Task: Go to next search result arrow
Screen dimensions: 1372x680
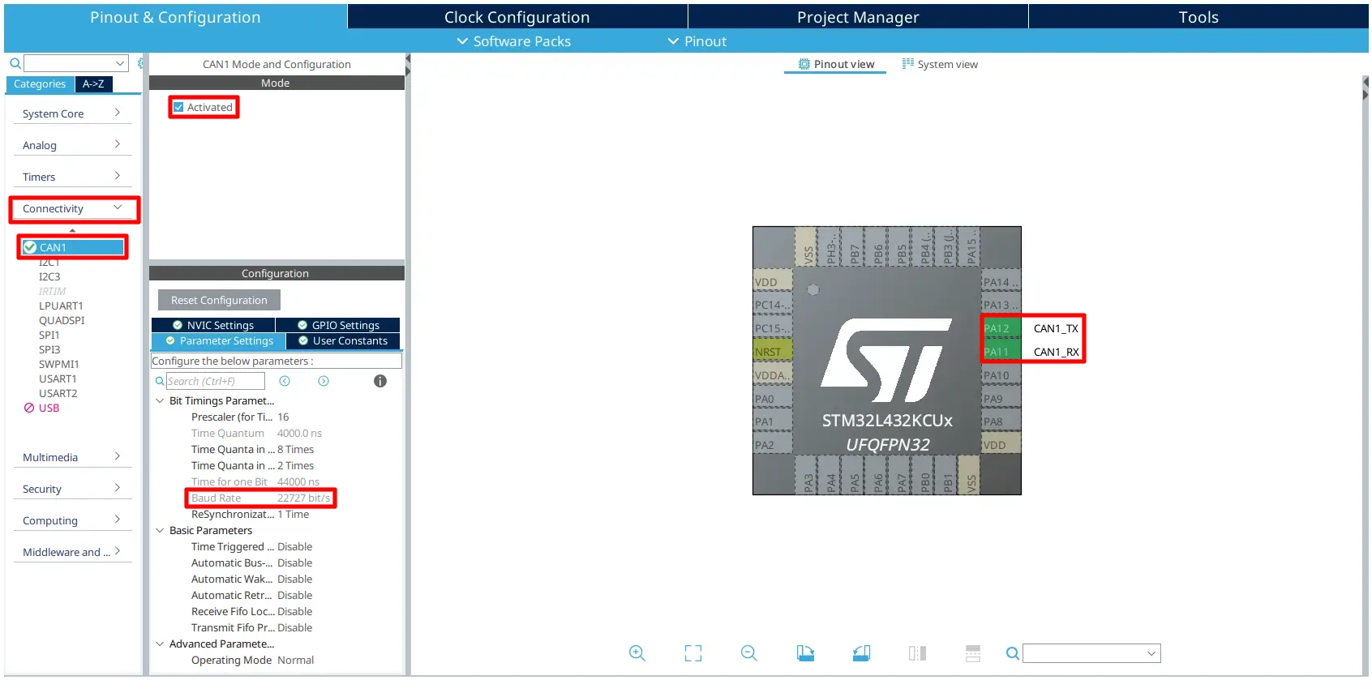Action: 324,381
